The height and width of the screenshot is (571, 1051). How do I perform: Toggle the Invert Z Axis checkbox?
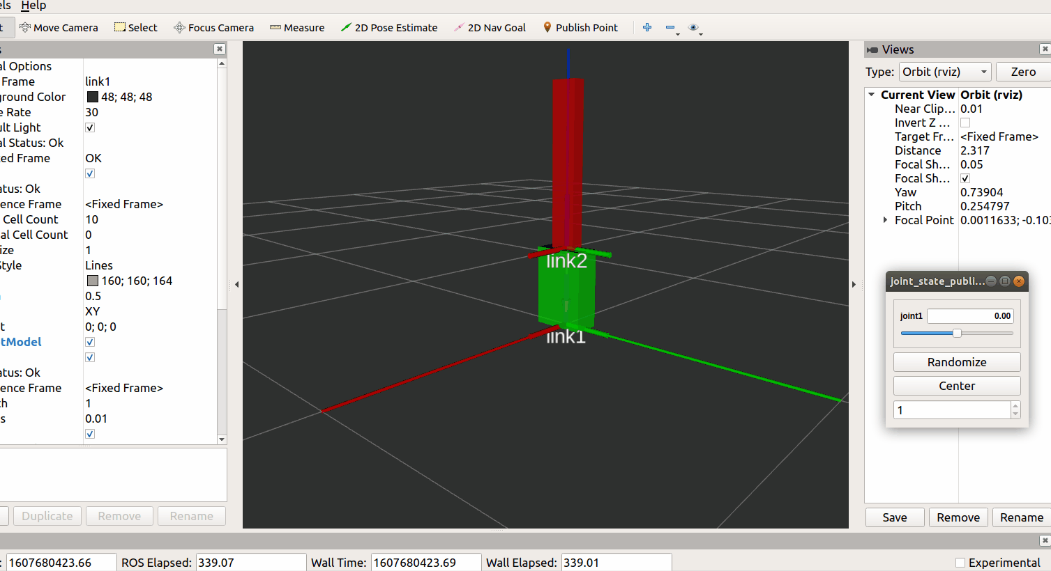pos(965,123)
